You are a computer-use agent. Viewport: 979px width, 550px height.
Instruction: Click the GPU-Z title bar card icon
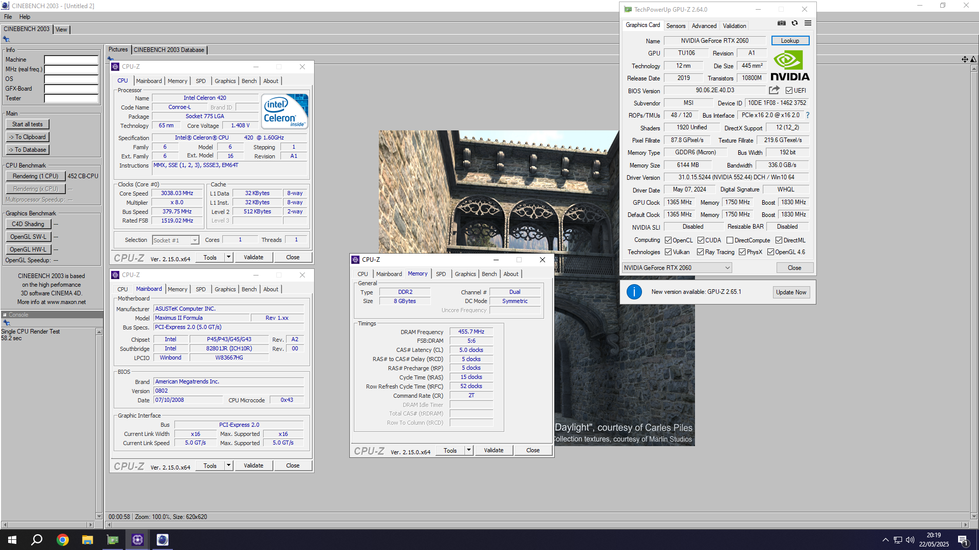point(628,9)
